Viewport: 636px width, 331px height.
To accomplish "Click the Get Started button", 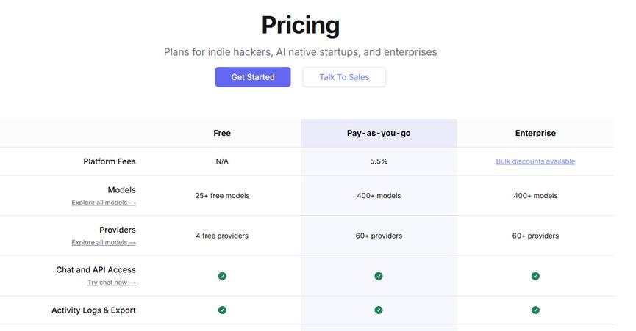I will (x=253, y=77).
